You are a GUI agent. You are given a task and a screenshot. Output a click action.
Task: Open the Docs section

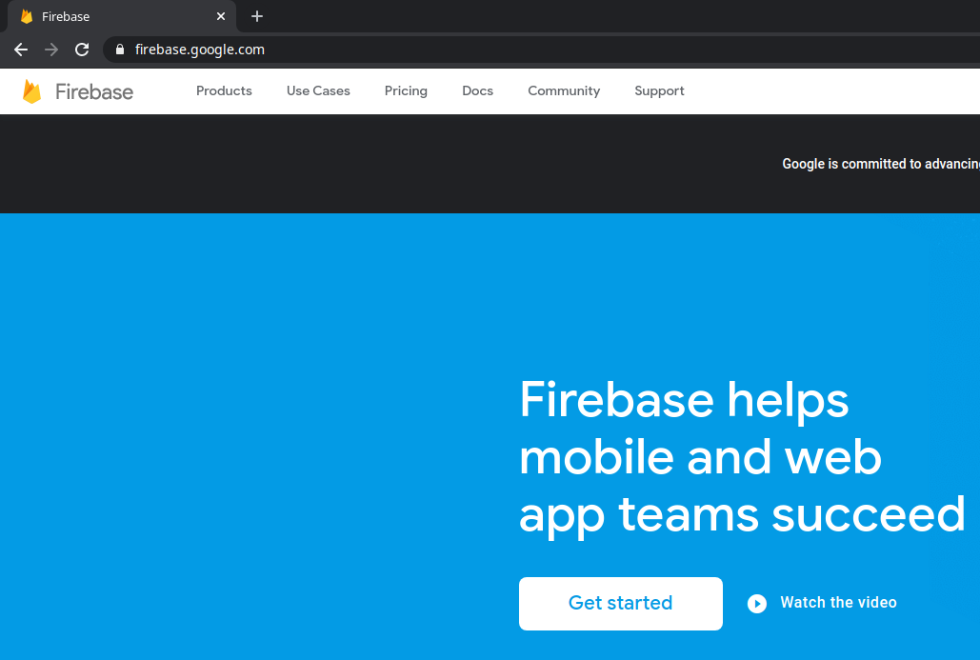tap(477, 90)
